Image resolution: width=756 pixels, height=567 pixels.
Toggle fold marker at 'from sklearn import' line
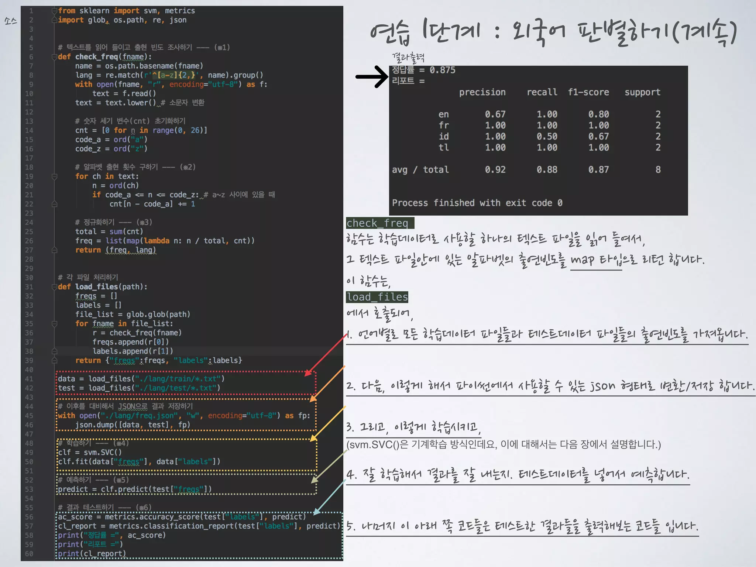(x=55, y=11)
